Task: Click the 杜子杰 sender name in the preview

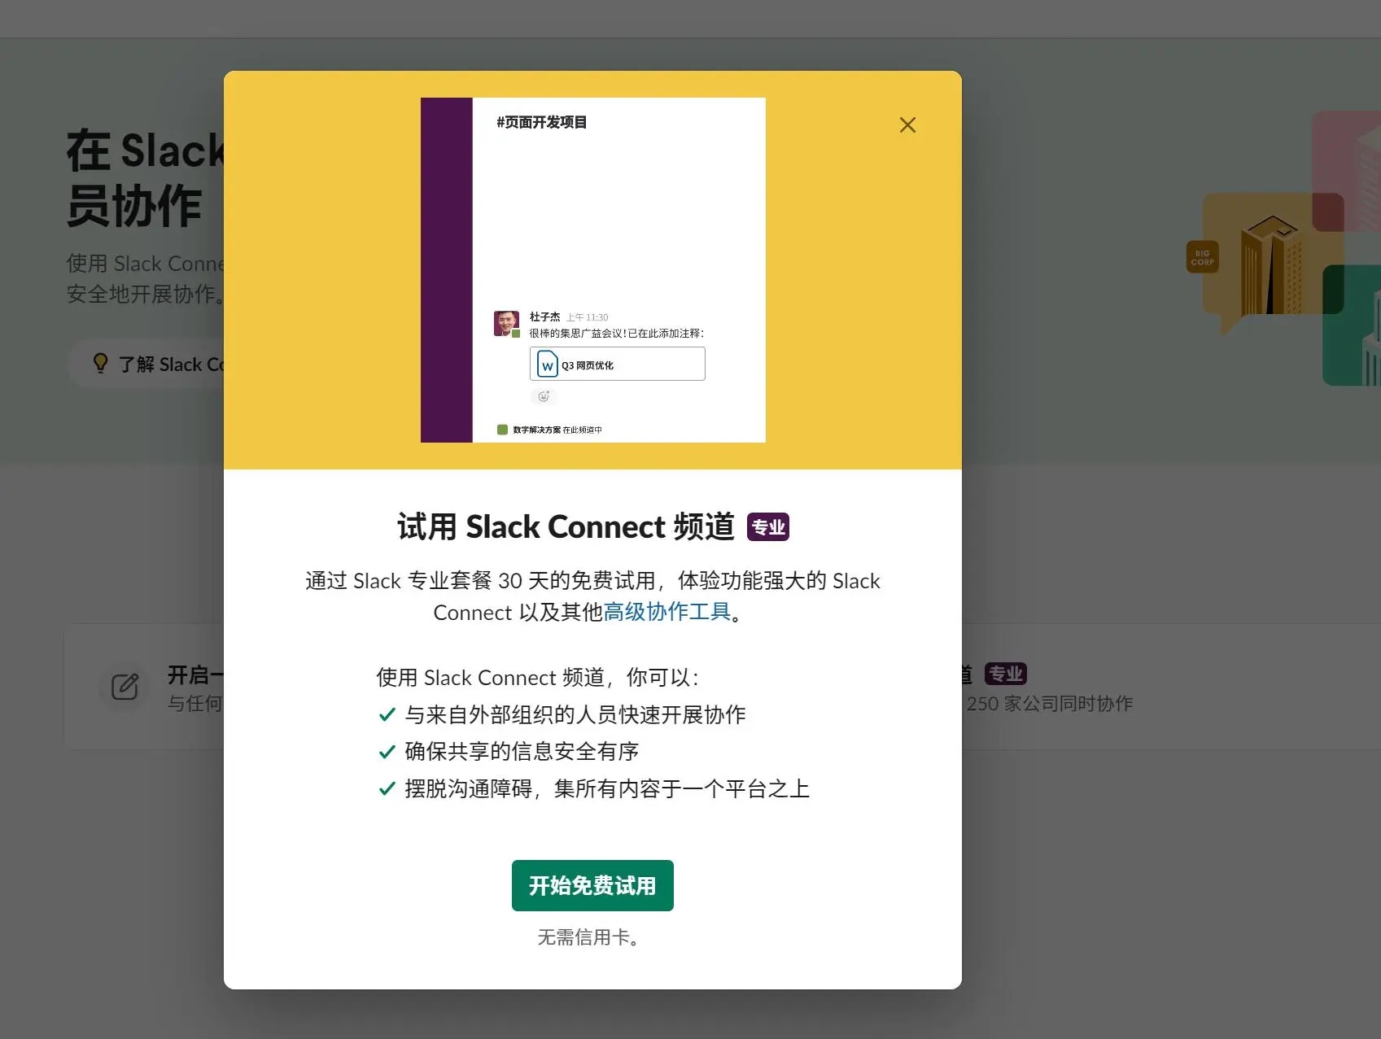Action: tap(544, 317)
